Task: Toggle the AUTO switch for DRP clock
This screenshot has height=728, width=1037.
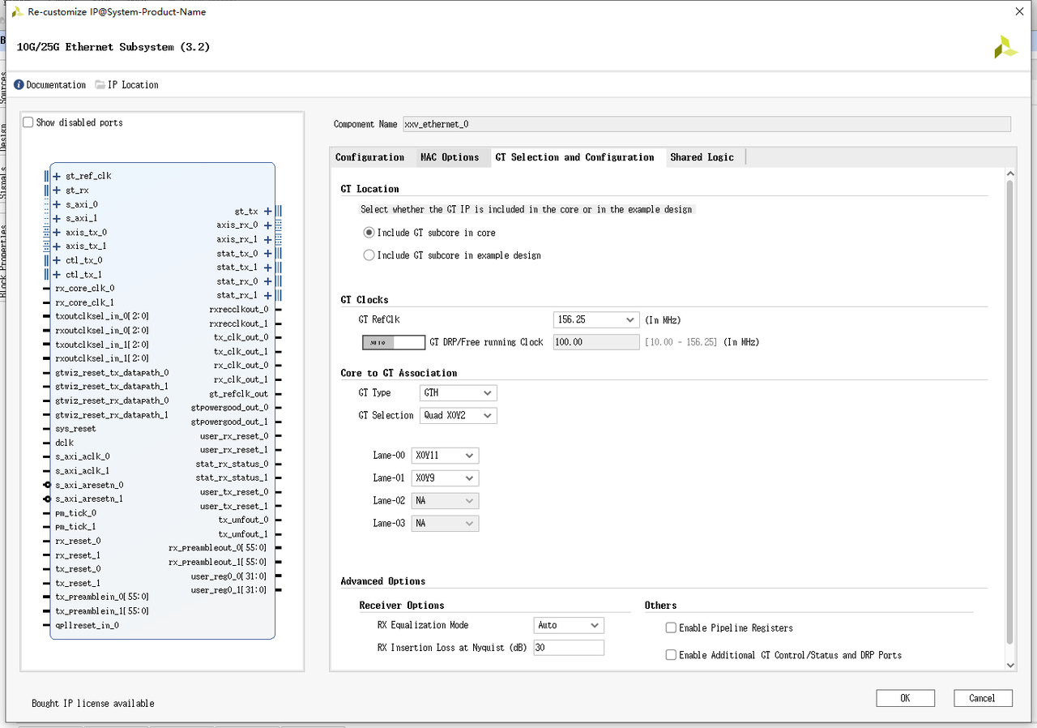Action: click(394, 342)
